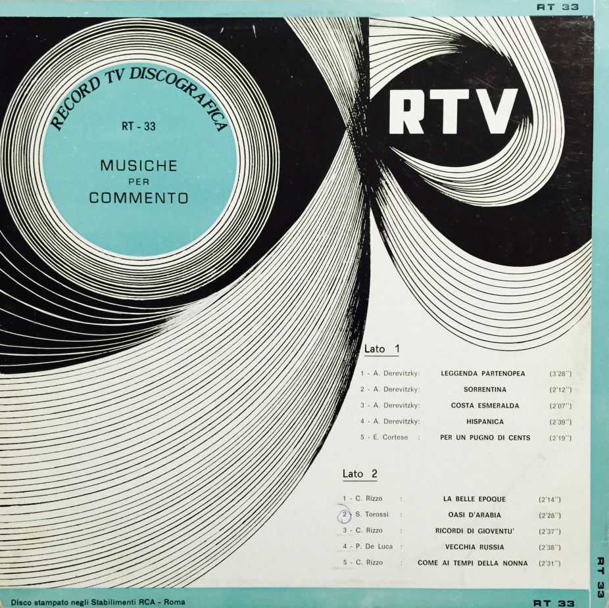The height and width of the screenshot is (608, 609).
Task: Click the duration (2'37") of Ricordi Di Gioventu'
Action: [550, 532]
